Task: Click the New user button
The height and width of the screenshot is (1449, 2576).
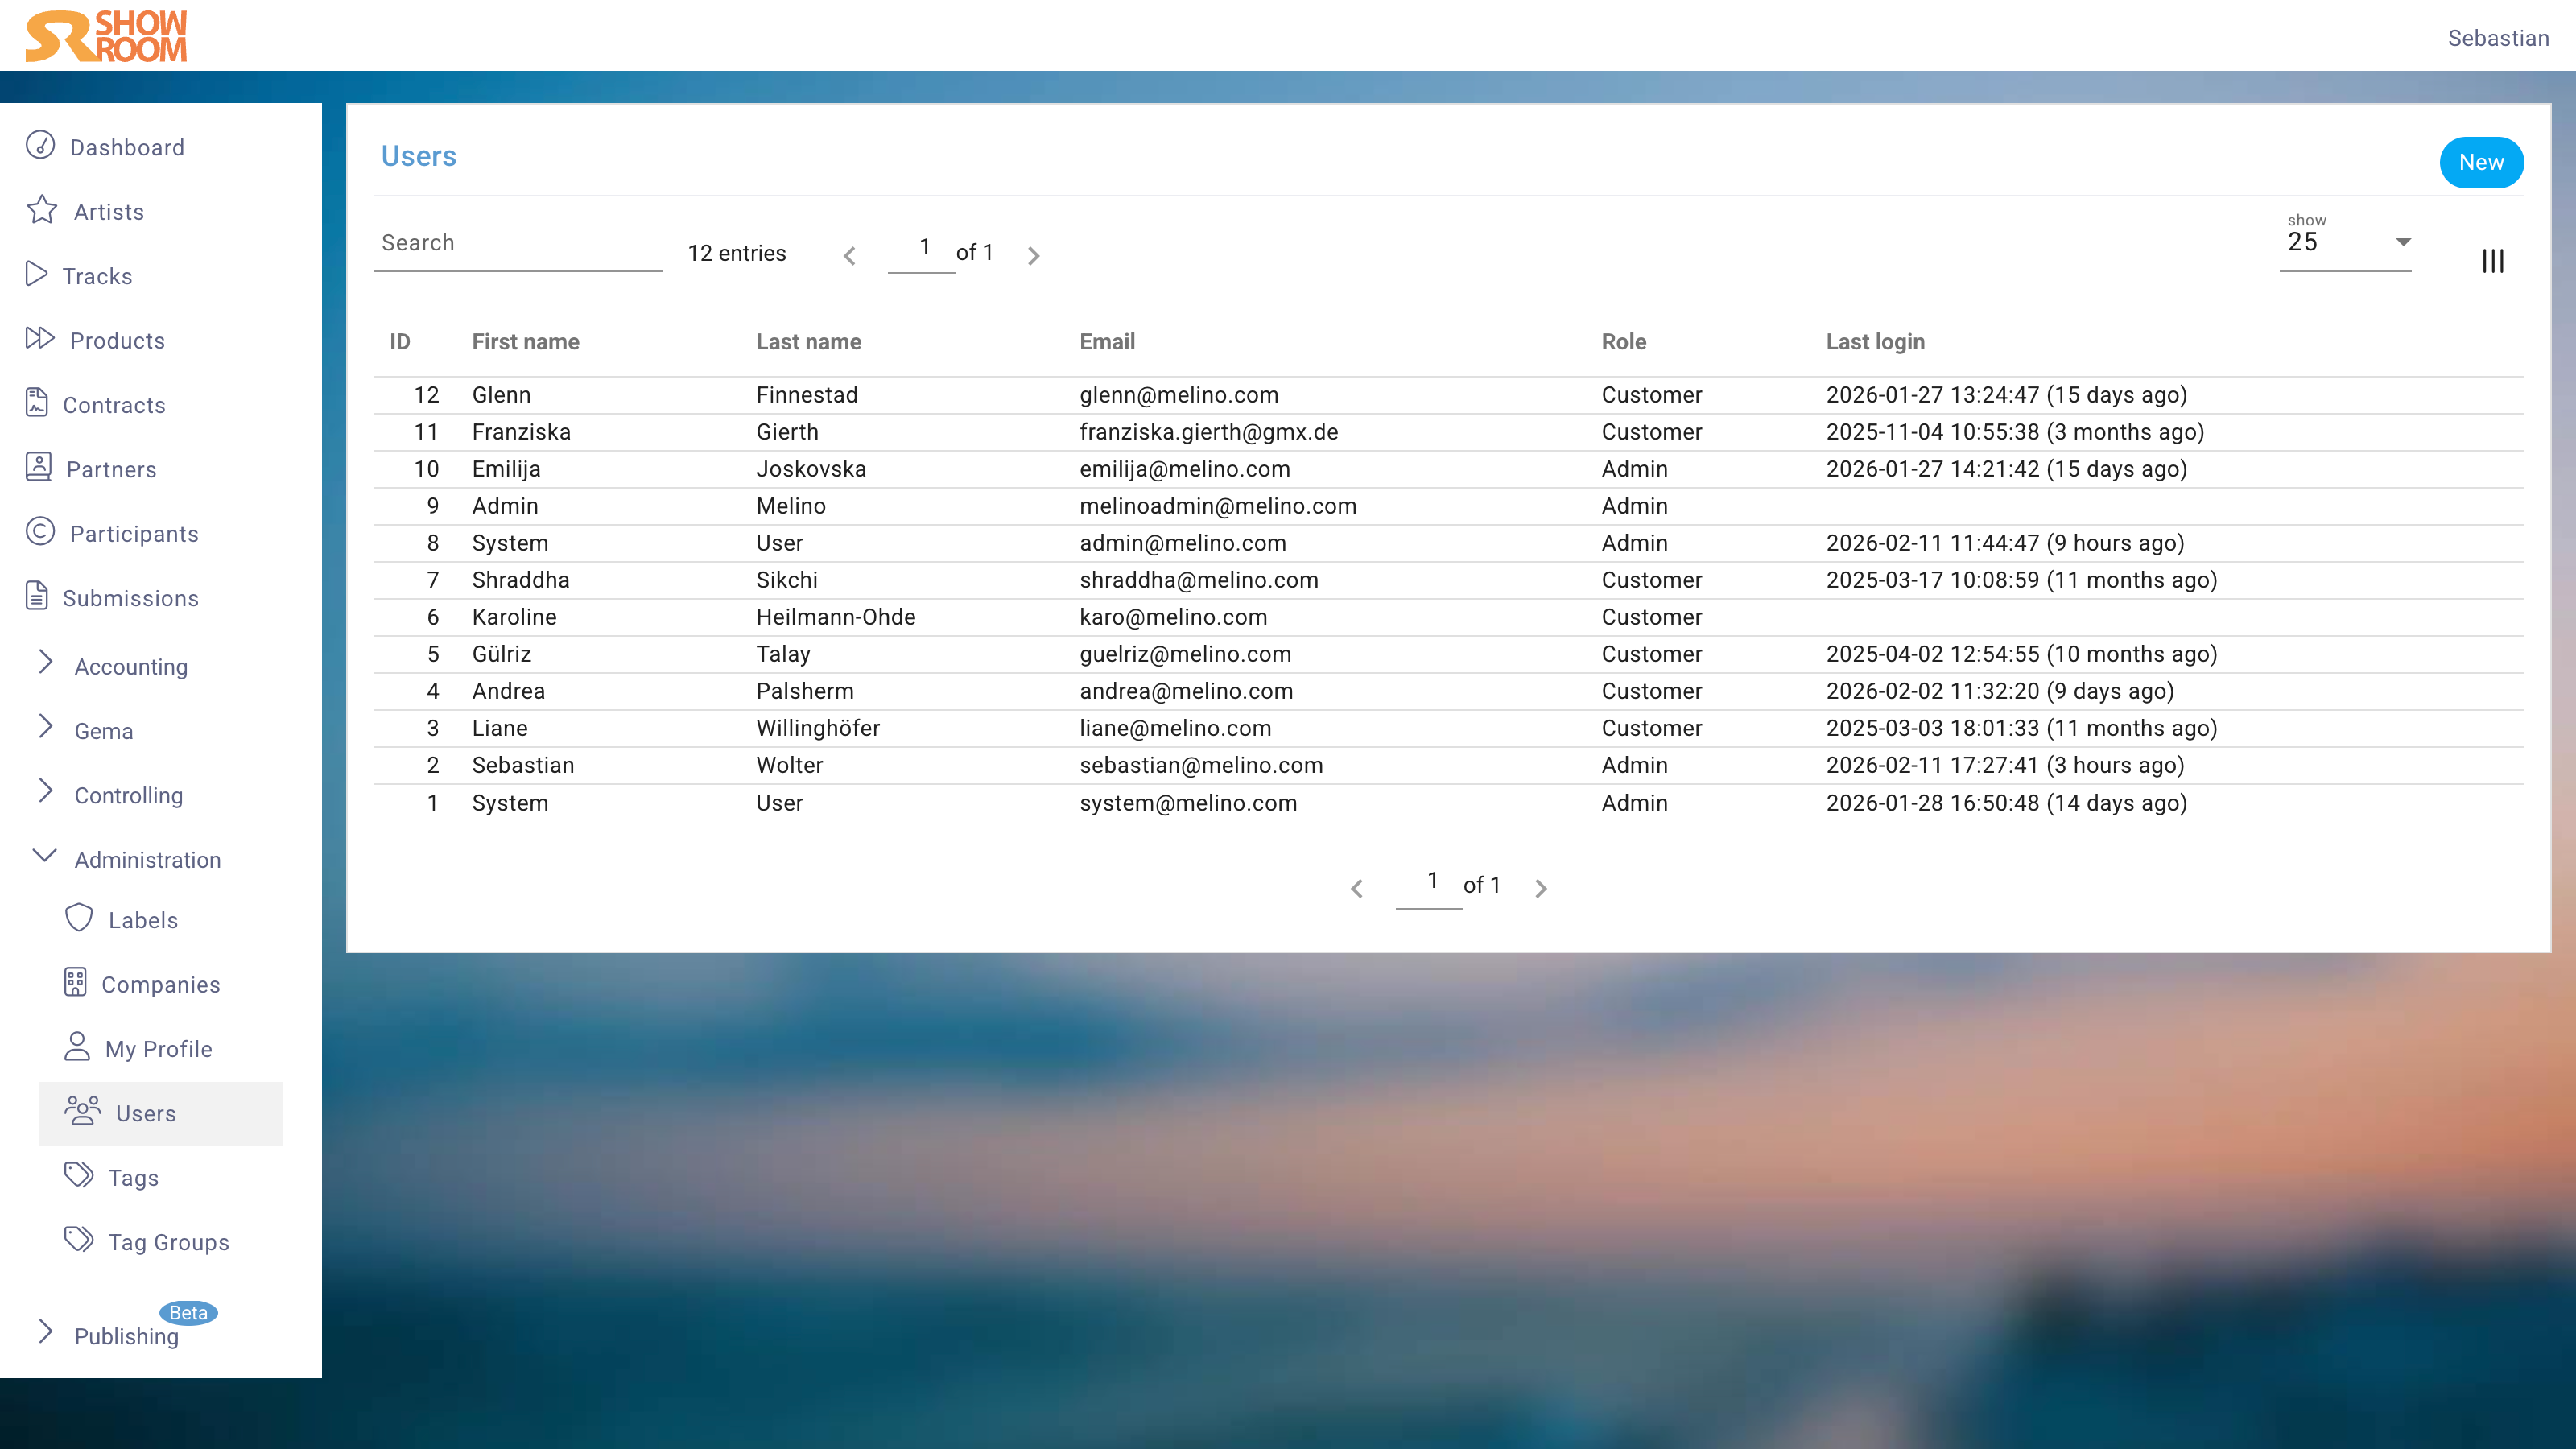Action: point(2481,163)
